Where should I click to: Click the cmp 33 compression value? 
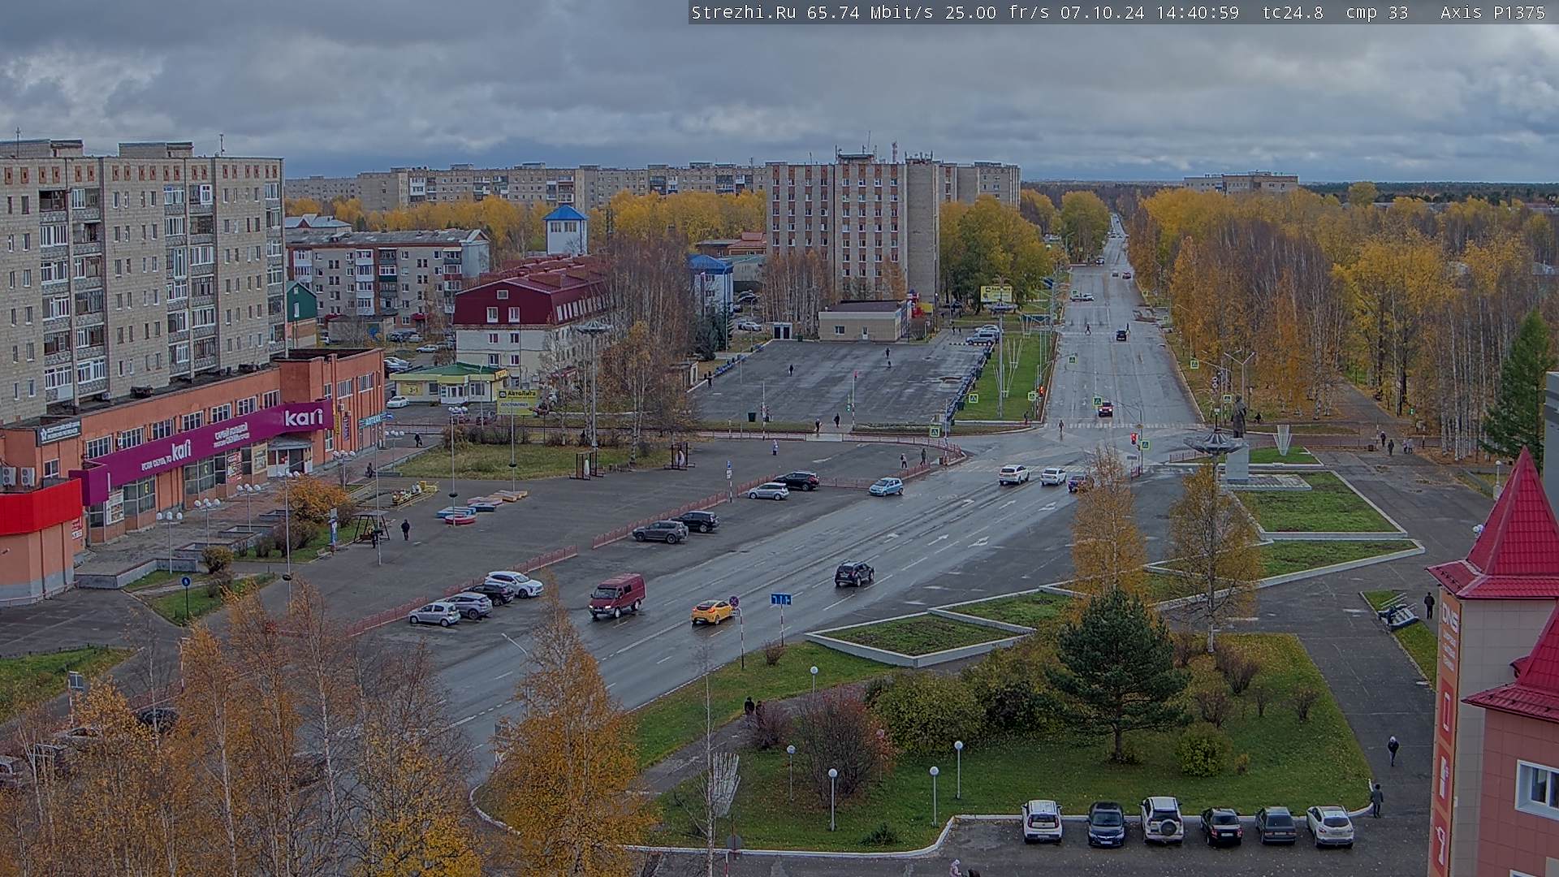(1376, 12)
